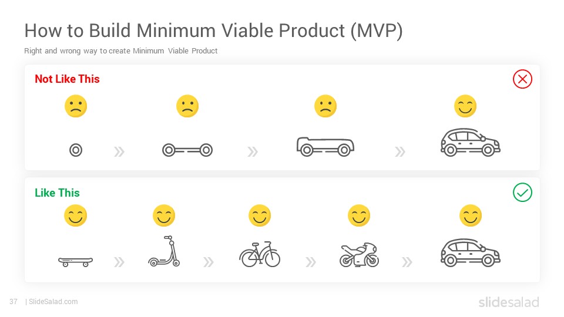Select the finished car in Not Like This row

471,142
